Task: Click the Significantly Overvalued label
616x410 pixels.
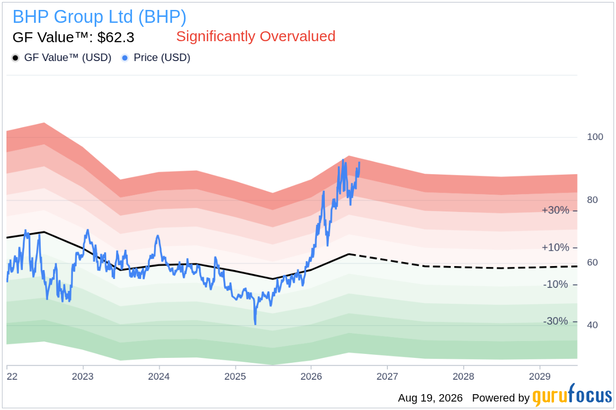Action: point(256,36)
